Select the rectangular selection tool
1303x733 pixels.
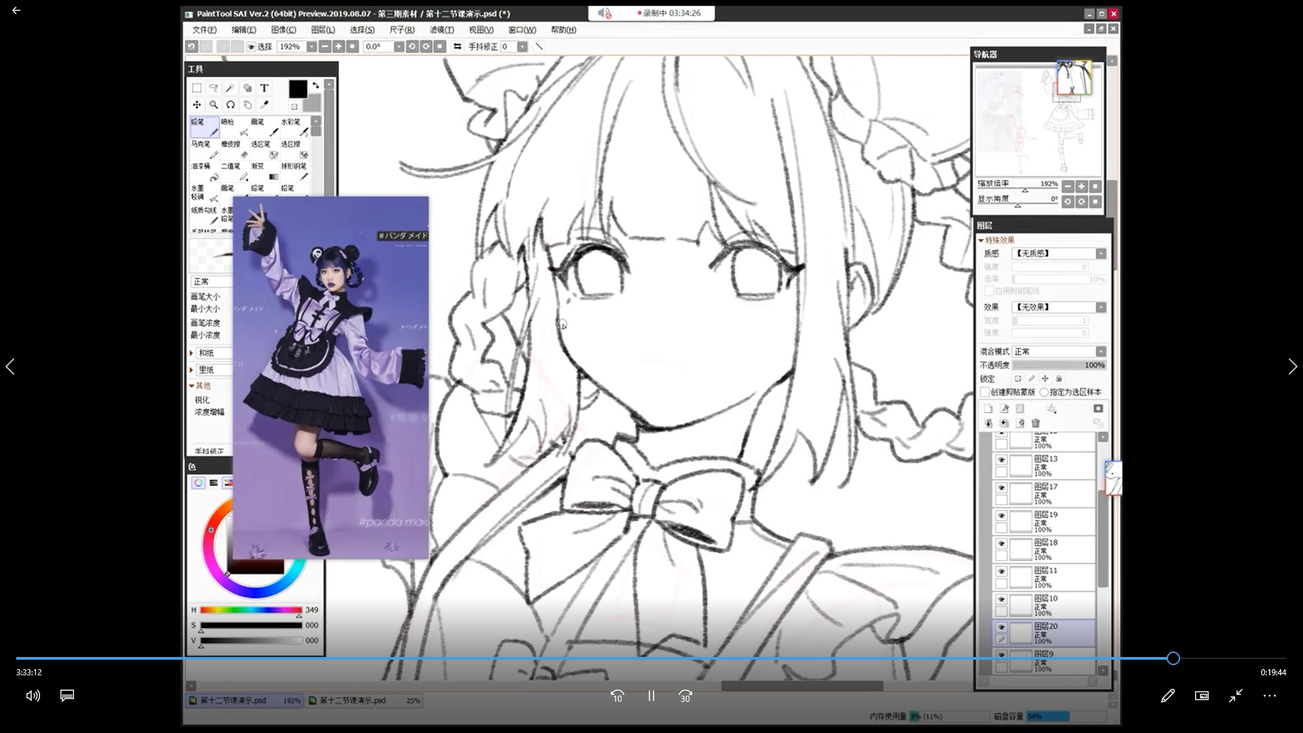coord(197,88)
